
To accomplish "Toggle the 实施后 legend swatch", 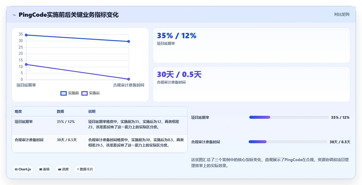I will [84, 93].
